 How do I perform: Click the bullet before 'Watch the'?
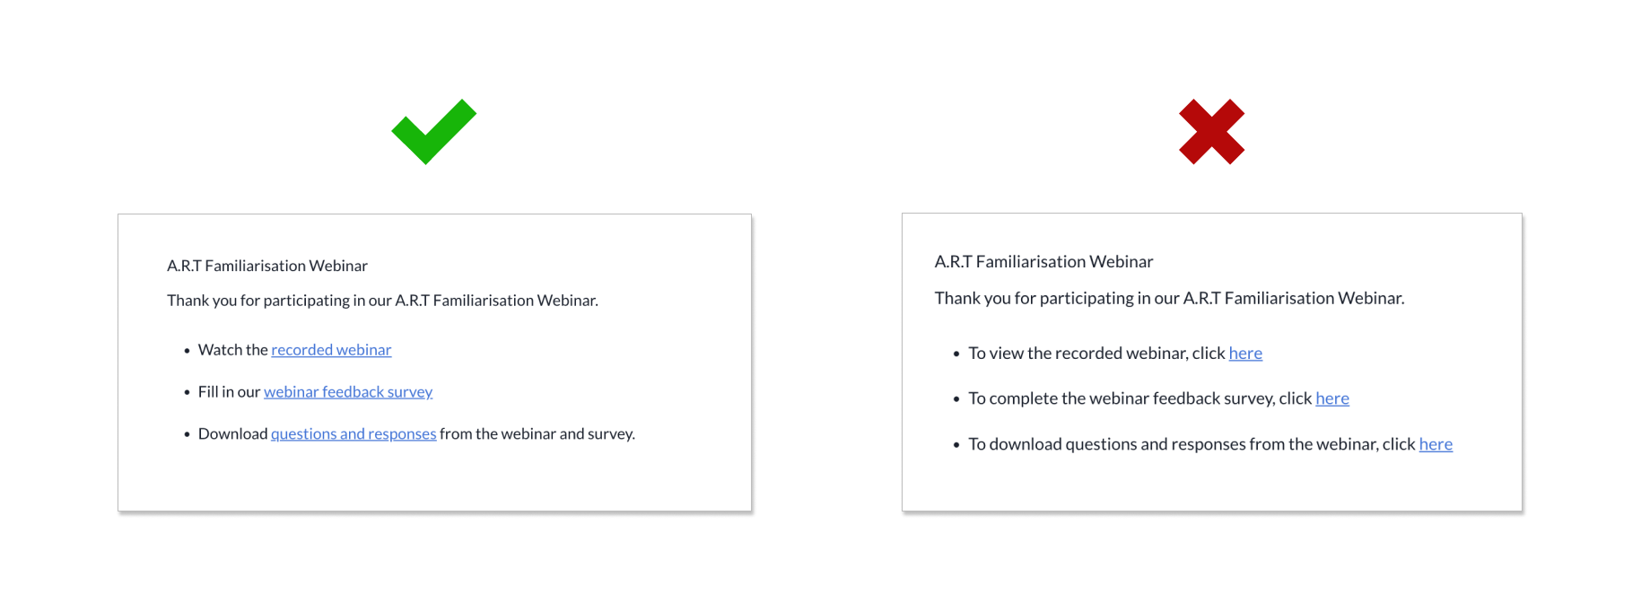(x=187, y=351)
